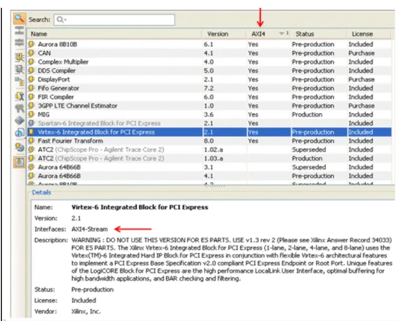Screen dimensions: 398x321
Task: Click the Pre-production status value in details
Action: pos(93,290)
